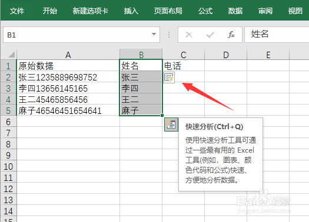
Task: Click the formula bar expand dots handle
Action: pyautogui.click(x=169, y=35)
